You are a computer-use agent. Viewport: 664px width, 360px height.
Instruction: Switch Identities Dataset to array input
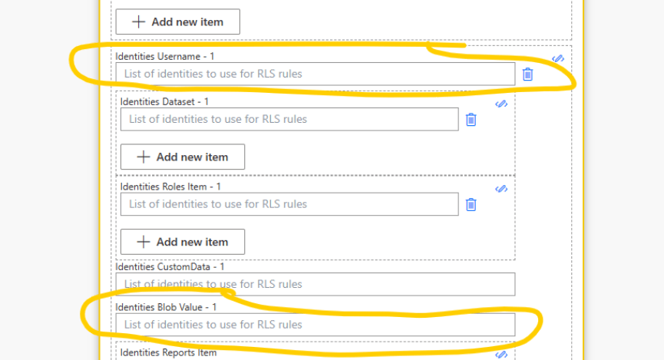(x=501, y=104)
